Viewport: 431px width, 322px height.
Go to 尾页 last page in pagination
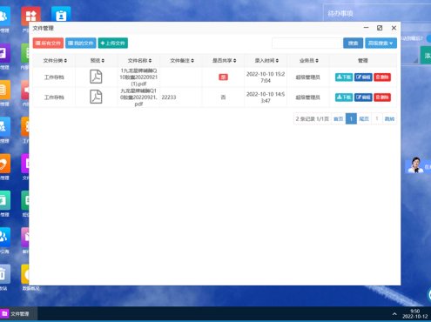pyautogui.click(x=364, y=118)
